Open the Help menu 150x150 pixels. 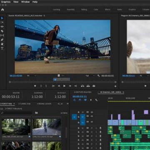point(35,2)
